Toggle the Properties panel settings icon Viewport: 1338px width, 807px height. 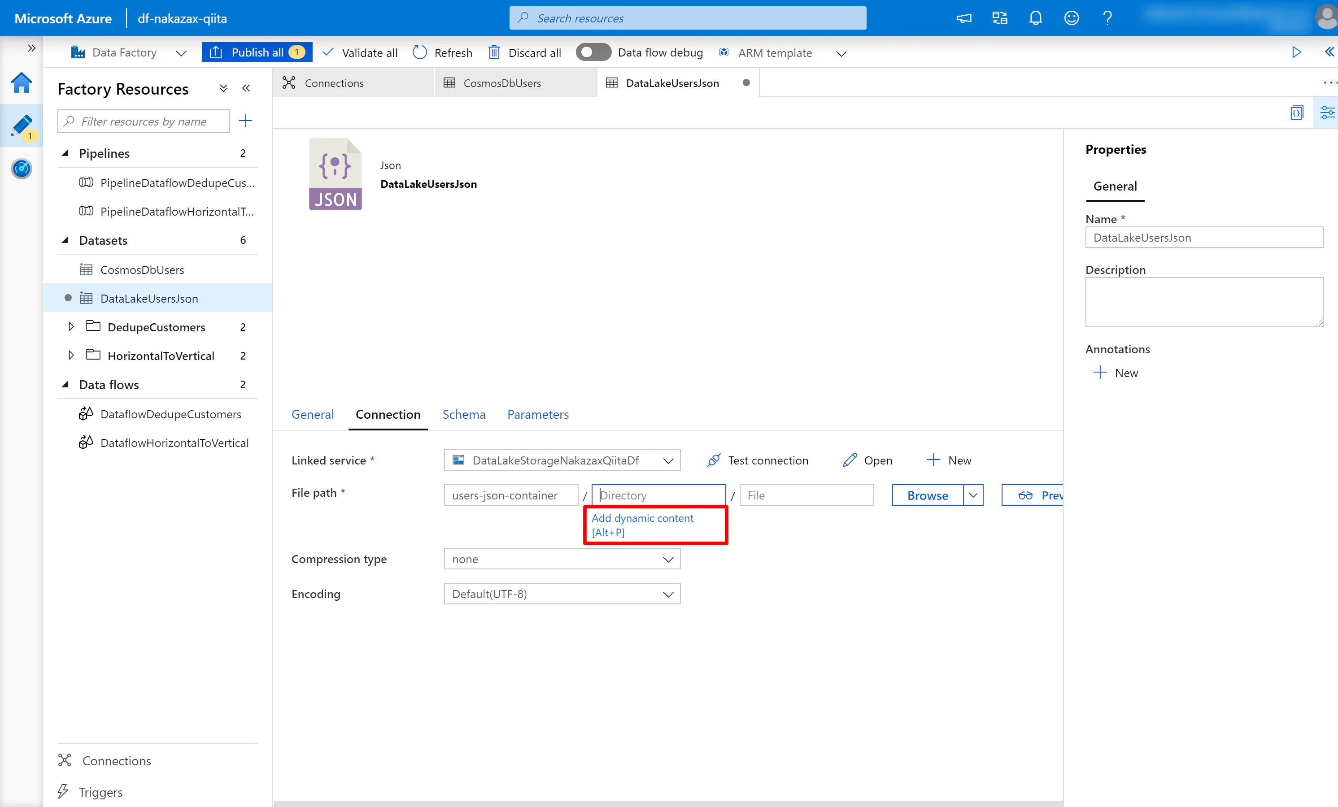(x=1327, y=113)
